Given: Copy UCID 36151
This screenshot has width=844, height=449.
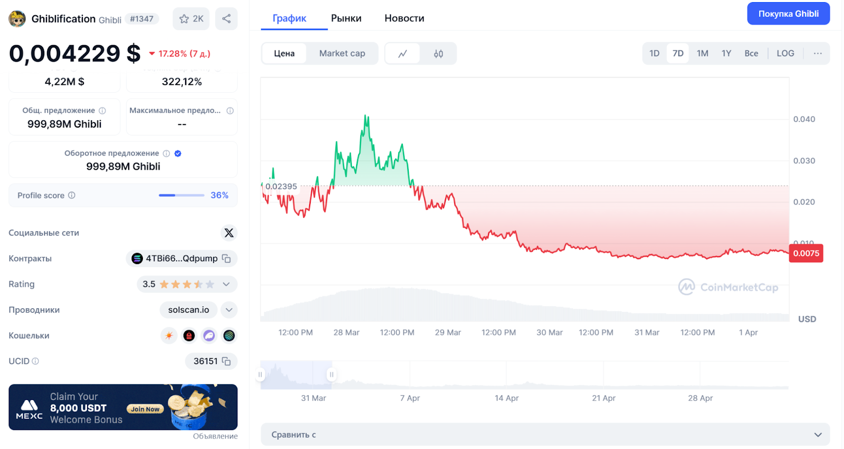Looking at the screenshot, I should pyautogui.click(x=226, y=361).
